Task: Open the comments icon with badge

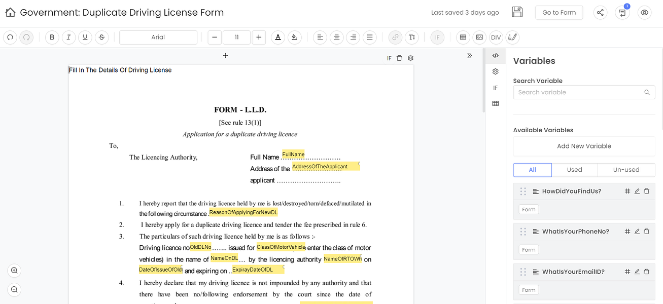Action: pos(622,13)
